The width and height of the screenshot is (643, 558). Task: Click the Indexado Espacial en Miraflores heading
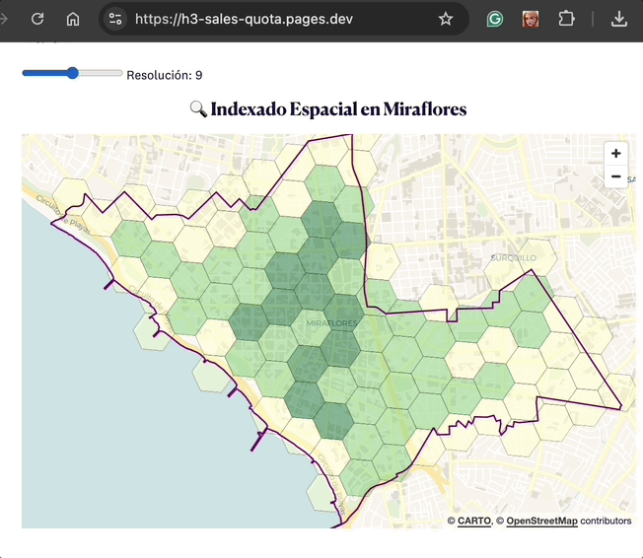tap(337, 109)
